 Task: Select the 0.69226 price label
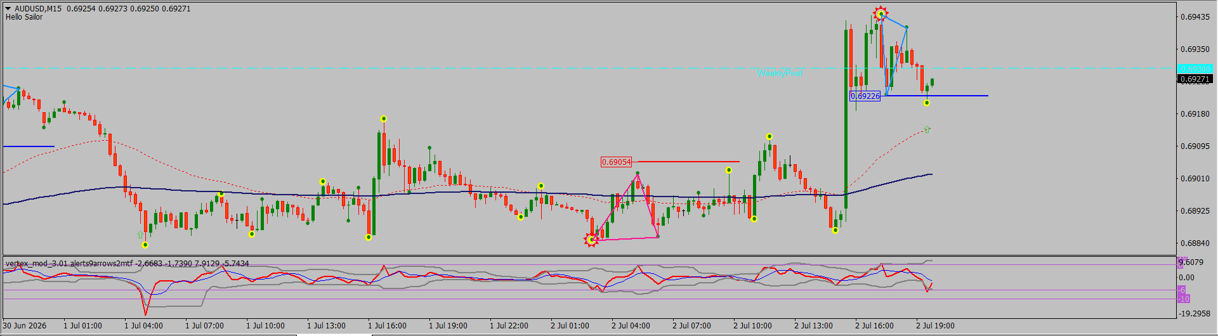pyautogui.click(x=865, y=96)
